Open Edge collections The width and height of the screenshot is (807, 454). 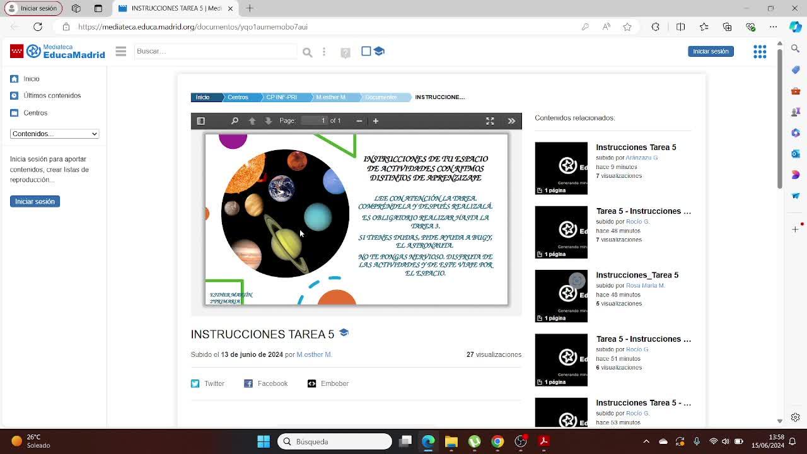tap(727, 27)
